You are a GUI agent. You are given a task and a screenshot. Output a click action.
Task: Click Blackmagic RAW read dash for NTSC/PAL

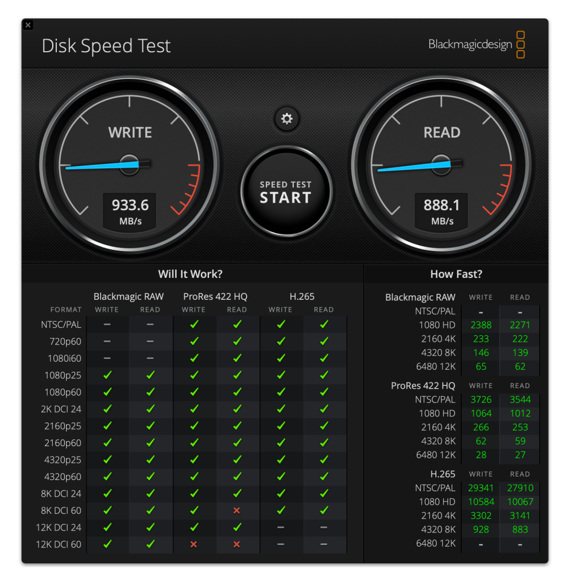(x=150, y=324)
